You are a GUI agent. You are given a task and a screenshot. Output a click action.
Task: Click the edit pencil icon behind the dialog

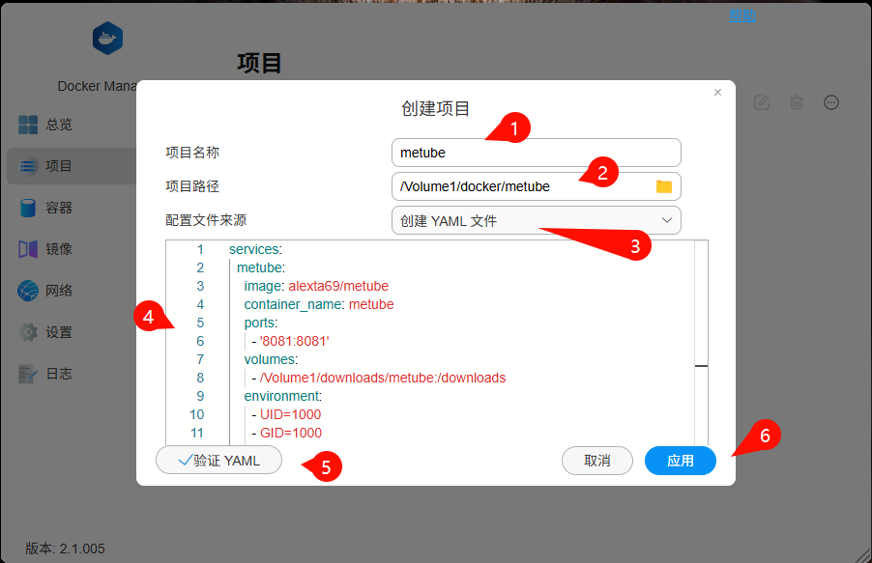coord(762,102)
